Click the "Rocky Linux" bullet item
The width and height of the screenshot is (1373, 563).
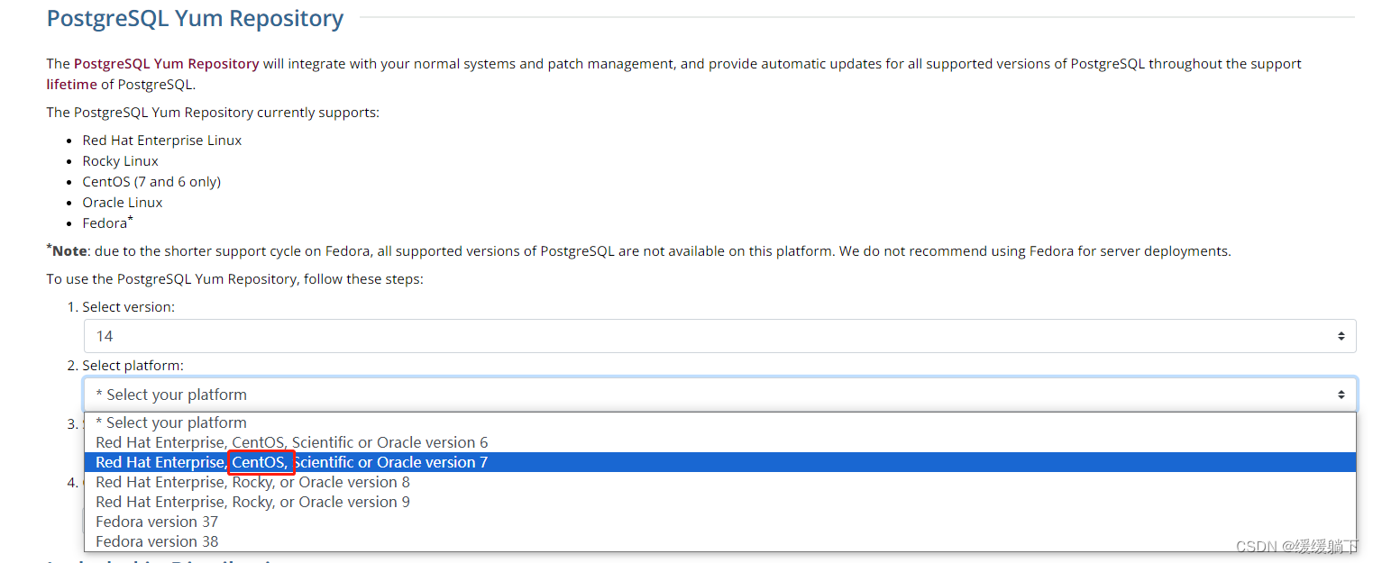(x=121, y=161)
